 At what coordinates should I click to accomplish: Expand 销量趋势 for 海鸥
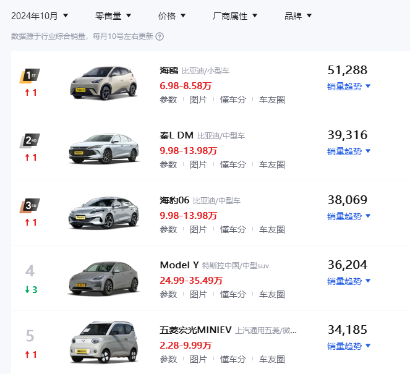point(349,87)
